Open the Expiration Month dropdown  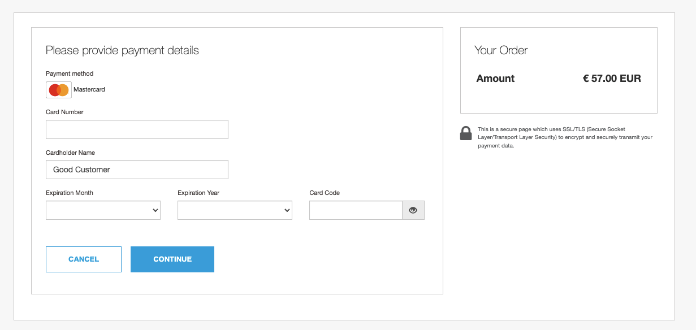103,210
